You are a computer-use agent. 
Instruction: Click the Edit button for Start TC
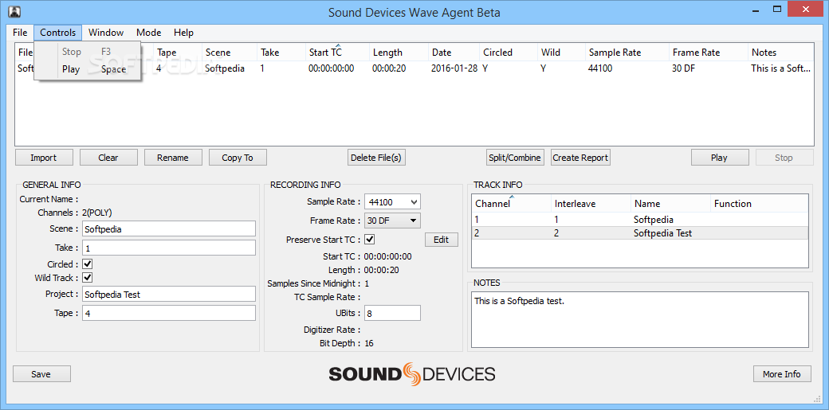coord(442,240)
